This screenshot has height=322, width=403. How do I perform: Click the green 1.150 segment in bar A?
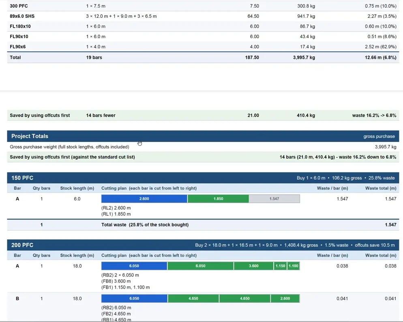(x=281, y=266)
